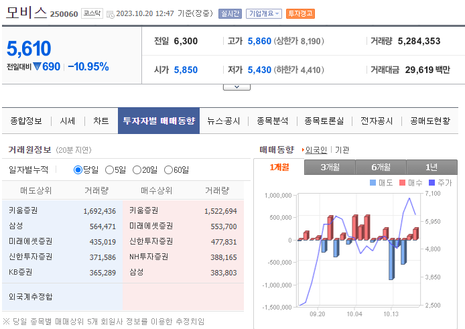The height and width of the screenshot is (329, 465).
Task: Open the 종목토론실 tab
Action: tap(324, 121)
